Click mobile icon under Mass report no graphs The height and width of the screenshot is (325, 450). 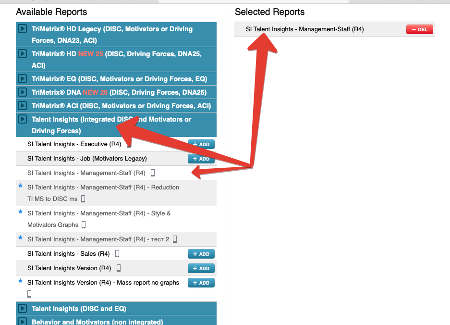pos(29,294)
